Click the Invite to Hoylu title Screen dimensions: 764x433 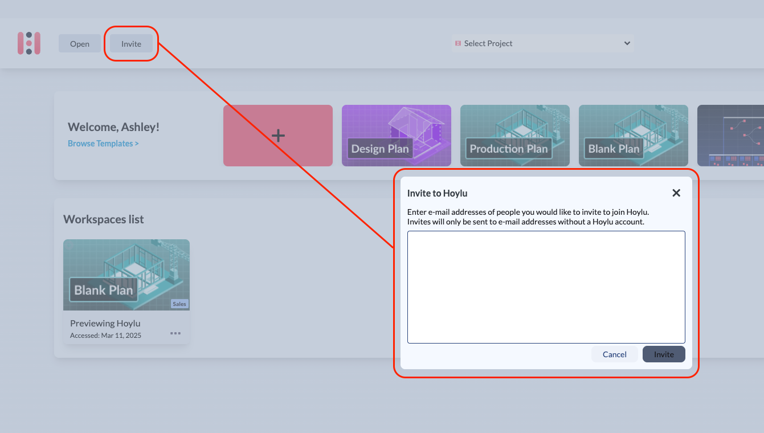tap(438, 193)
